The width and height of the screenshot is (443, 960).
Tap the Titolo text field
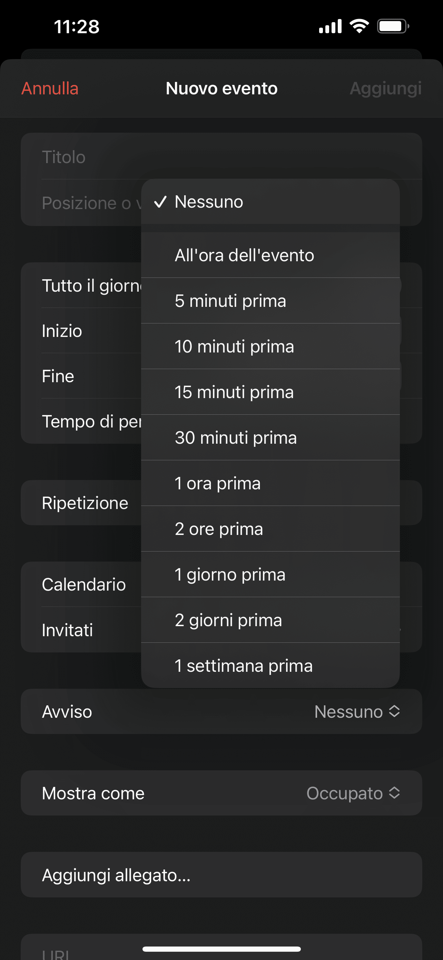[221, 157]
